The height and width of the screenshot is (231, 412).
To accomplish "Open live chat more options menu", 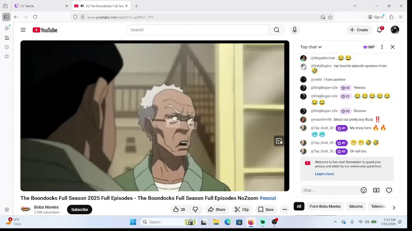I will (382, 47).
